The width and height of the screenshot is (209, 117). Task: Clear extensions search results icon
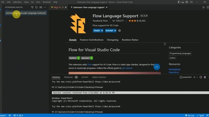[40, 7]
